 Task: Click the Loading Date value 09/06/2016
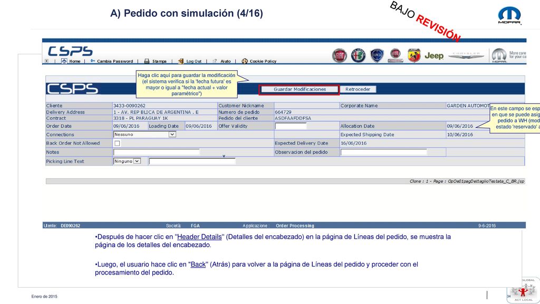click(199, 126)
